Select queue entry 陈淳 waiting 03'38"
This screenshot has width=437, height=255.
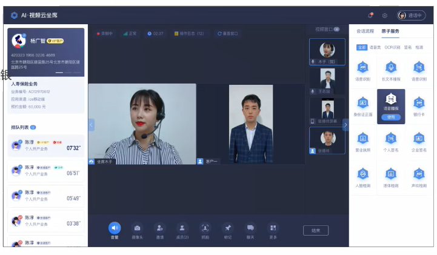pyautogui.click(x=46, y=221)
